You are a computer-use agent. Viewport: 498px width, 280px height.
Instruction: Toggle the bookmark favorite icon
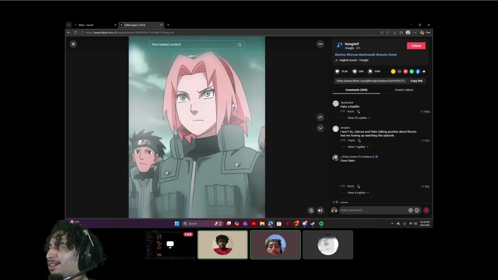pos(370,72)
